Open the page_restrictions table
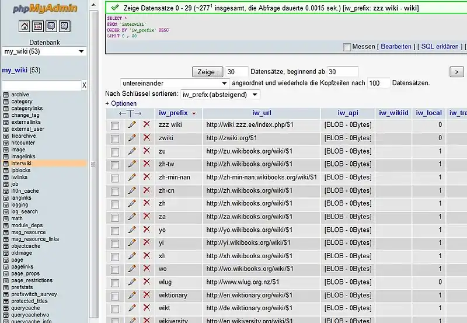The width and height of the screenshot is (467, 323). pyautogui.click(x=32, y=280)
